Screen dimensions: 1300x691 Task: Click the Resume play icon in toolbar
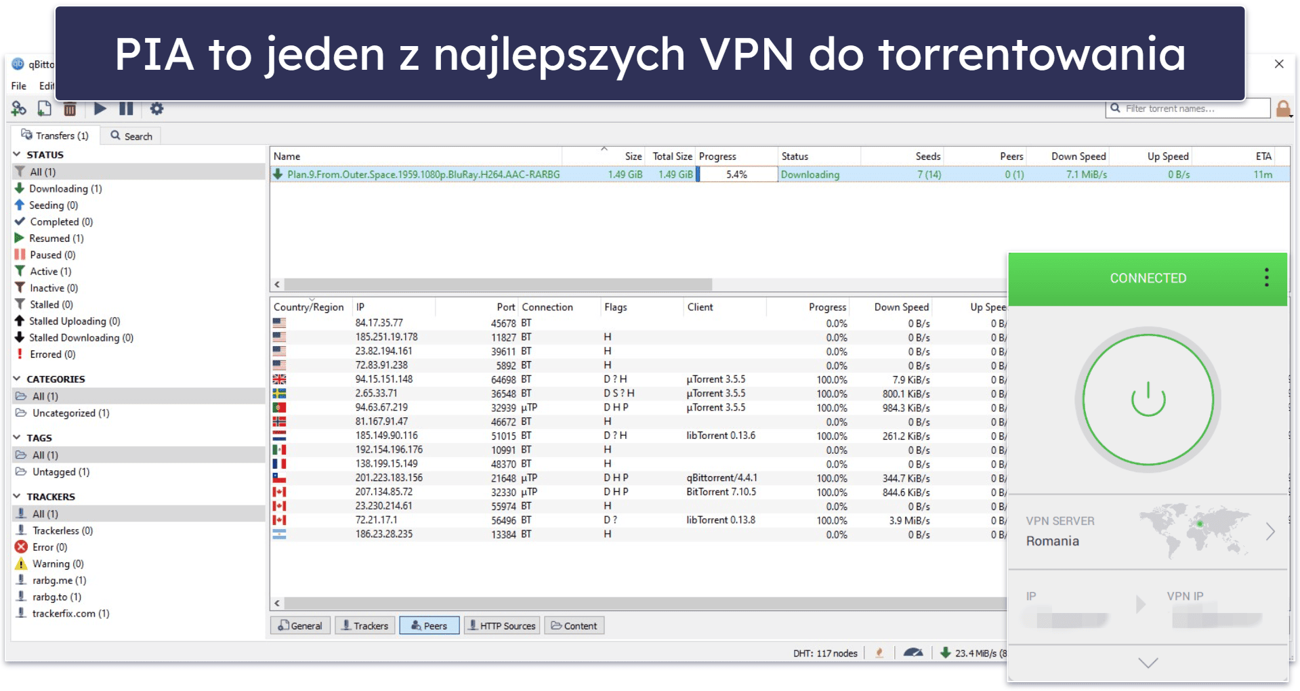coord(100,108)
